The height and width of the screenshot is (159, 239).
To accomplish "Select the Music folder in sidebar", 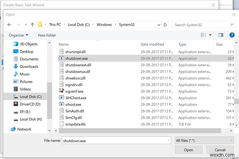I will point(25,74).
